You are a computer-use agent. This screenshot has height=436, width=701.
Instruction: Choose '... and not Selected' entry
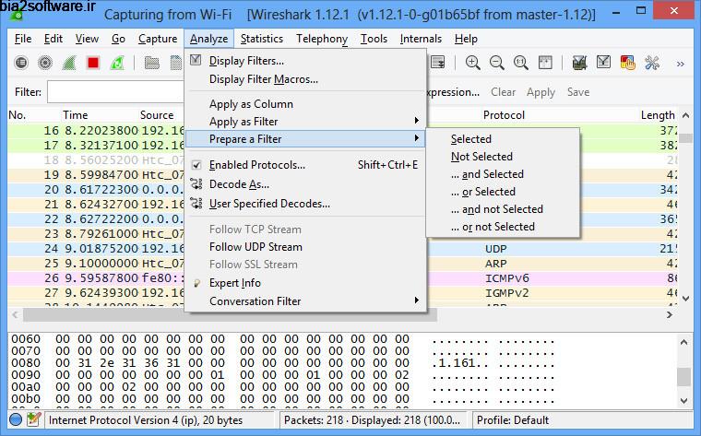(x=496, y=209)
